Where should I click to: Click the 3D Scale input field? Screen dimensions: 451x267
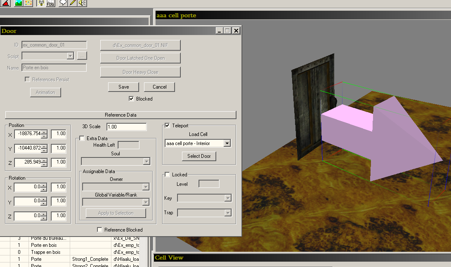pyautogui.click(x=126, y=127)
